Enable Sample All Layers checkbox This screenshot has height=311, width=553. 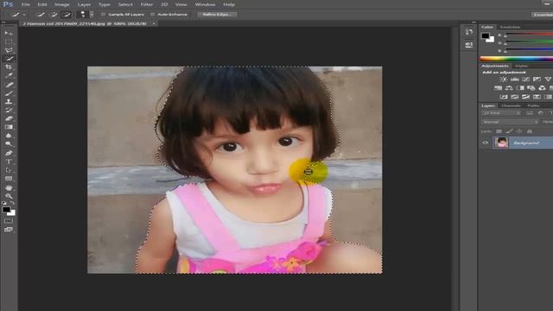point(104,15)
